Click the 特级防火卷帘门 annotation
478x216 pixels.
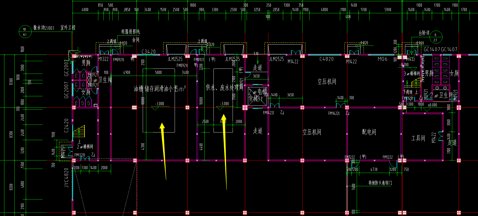click(x=380, y=183)
